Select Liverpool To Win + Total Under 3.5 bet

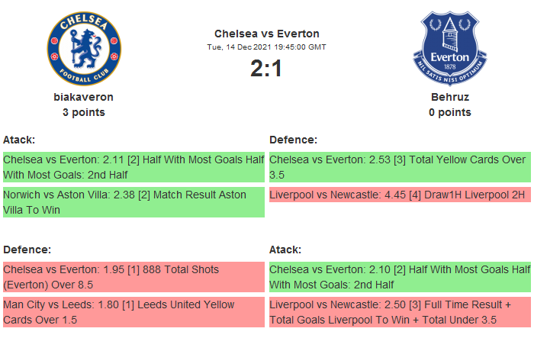point(400,312)
